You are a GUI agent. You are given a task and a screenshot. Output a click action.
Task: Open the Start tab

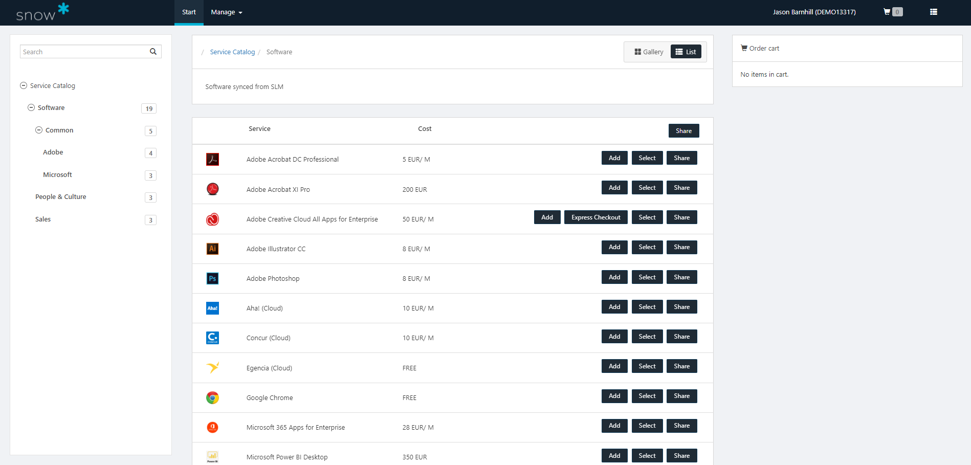[x=189, y=12]
